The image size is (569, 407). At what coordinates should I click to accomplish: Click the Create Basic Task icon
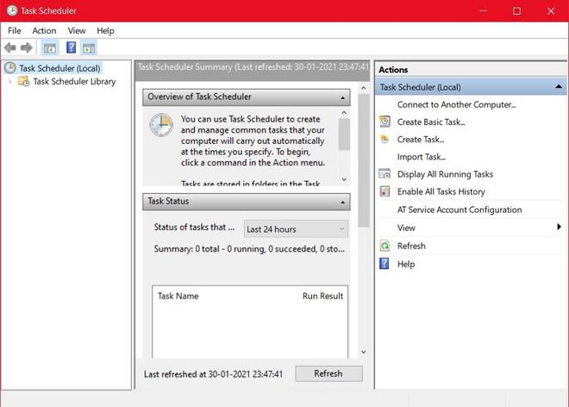(x=385, y=122)
